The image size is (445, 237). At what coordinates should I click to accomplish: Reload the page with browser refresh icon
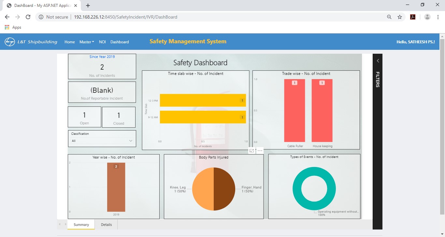point(28,17)
